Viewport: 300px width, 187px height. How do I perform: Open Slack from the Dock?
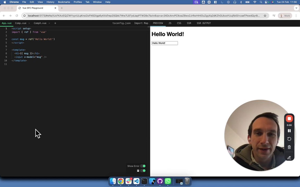(x=129, y=181)
